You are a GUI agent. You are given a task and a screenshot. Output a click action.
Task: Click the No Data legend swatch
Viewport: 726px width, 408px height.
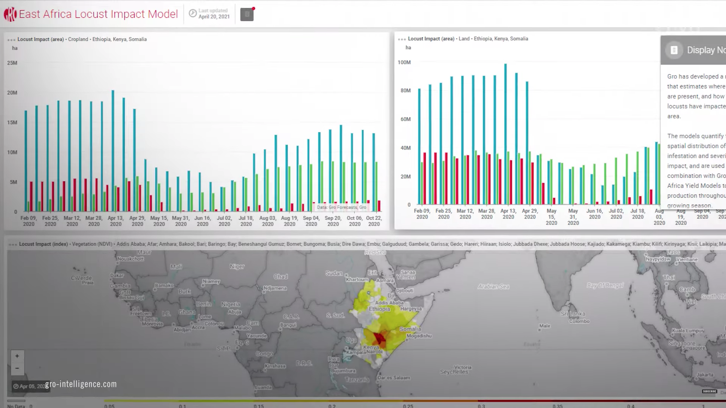pos(16,401)
